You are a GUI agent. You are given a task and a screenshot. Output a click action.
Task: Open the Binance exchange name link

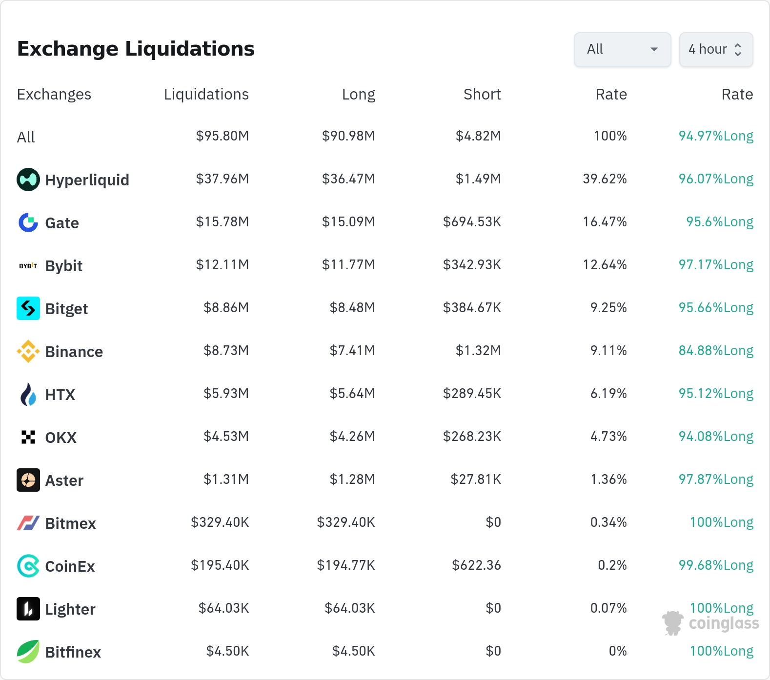click(x=74, y=352)
